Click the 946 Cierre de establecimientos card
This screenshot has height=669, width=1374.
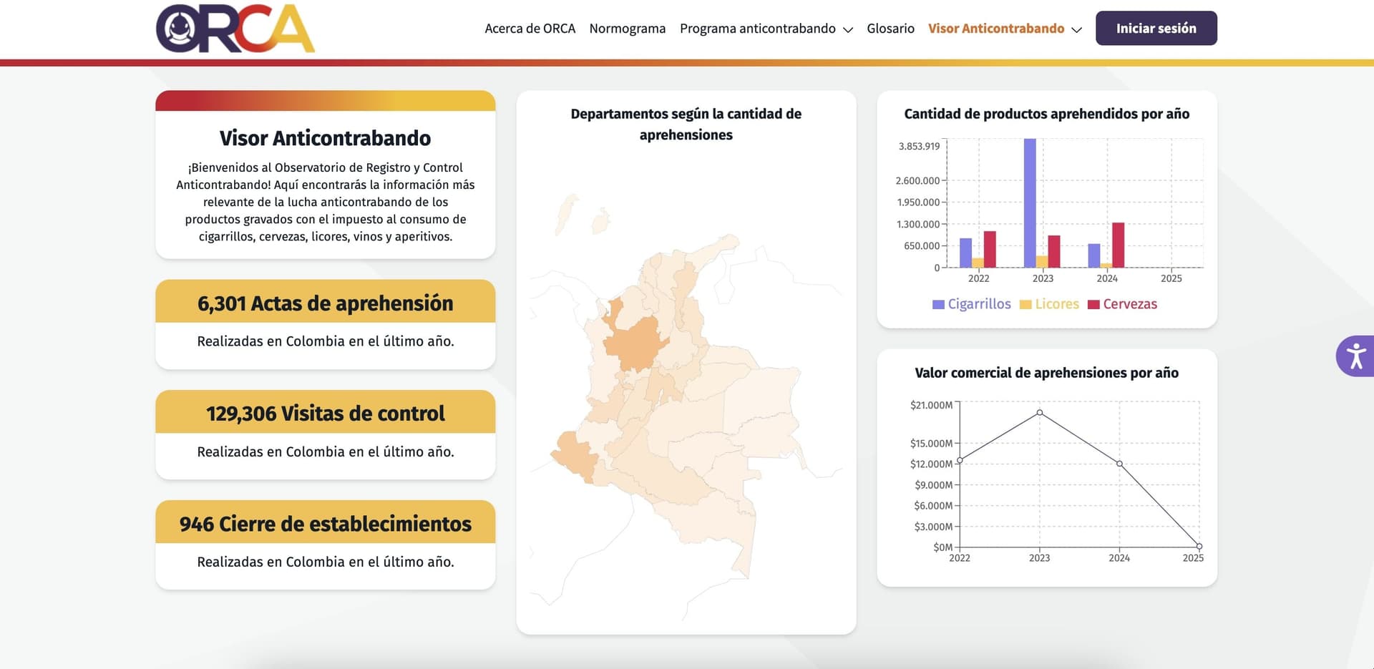(x=326, y=545)
